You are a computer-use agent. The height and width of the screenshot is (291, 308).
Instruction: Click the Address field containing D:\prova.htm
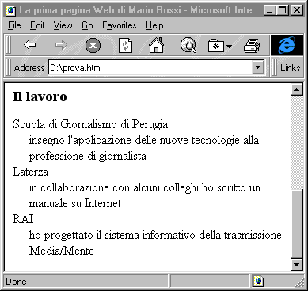pos(150,68)
